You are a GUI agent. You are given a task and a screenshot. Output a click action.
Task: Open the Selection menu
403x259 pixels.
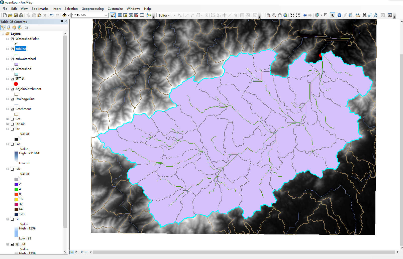click(x=71, y=9)
